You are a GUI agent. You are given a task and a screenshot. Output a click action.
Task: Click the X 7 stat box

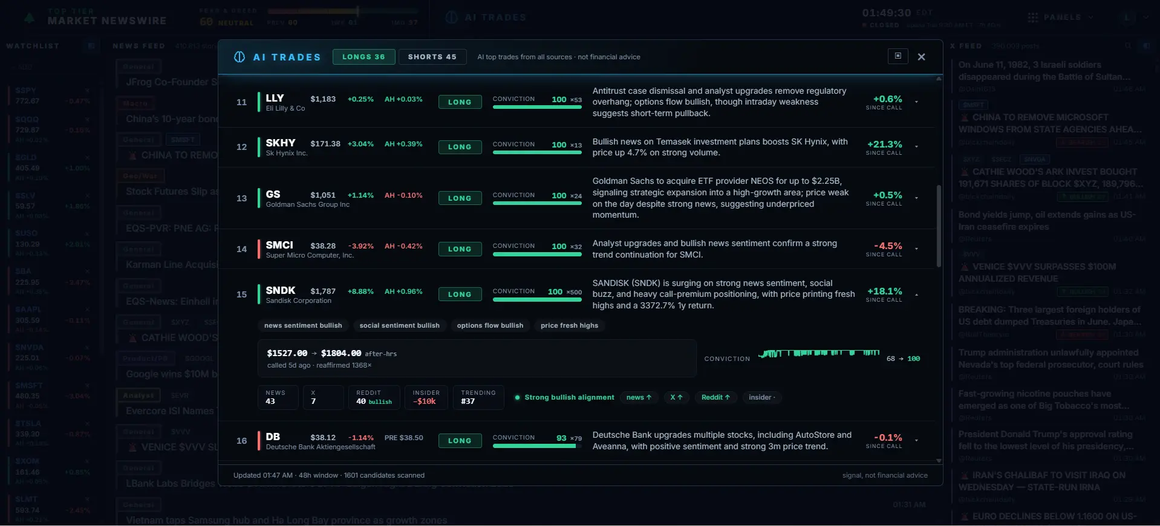tap(323, 397)
